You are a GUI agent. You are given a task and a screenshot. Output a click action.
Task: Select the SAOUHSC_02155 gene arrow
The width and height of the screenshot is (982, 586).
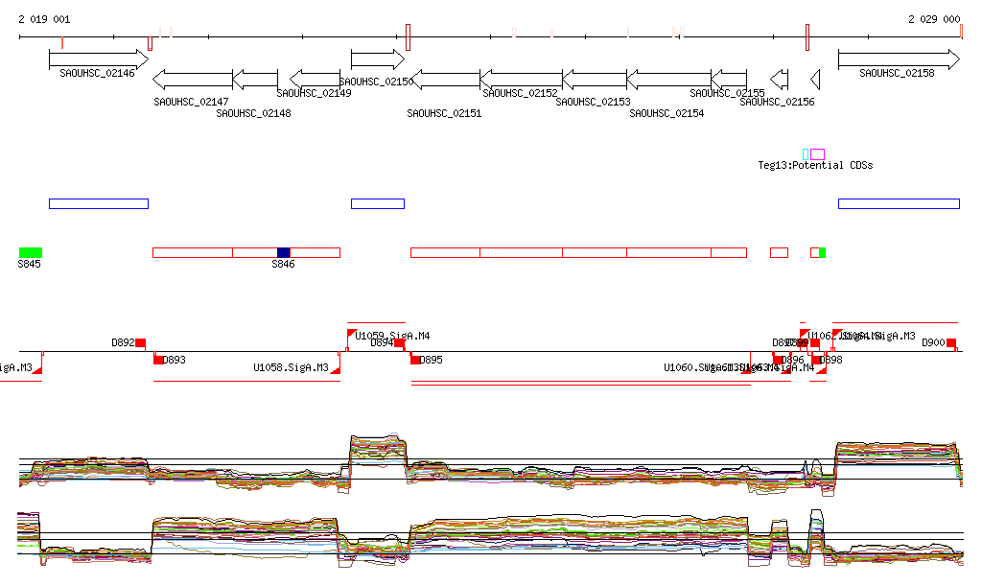point(729,80)
